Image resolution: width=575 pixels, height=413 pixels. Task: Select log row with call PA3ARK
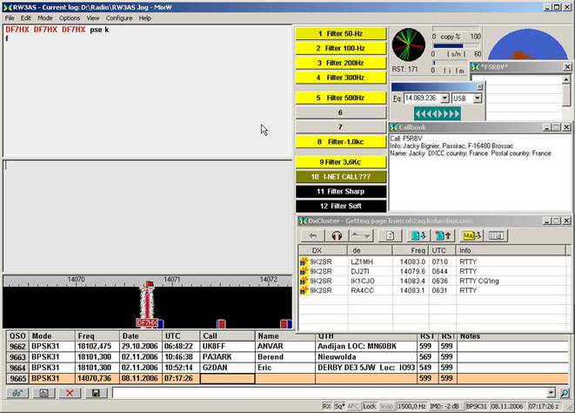[288, 356]
